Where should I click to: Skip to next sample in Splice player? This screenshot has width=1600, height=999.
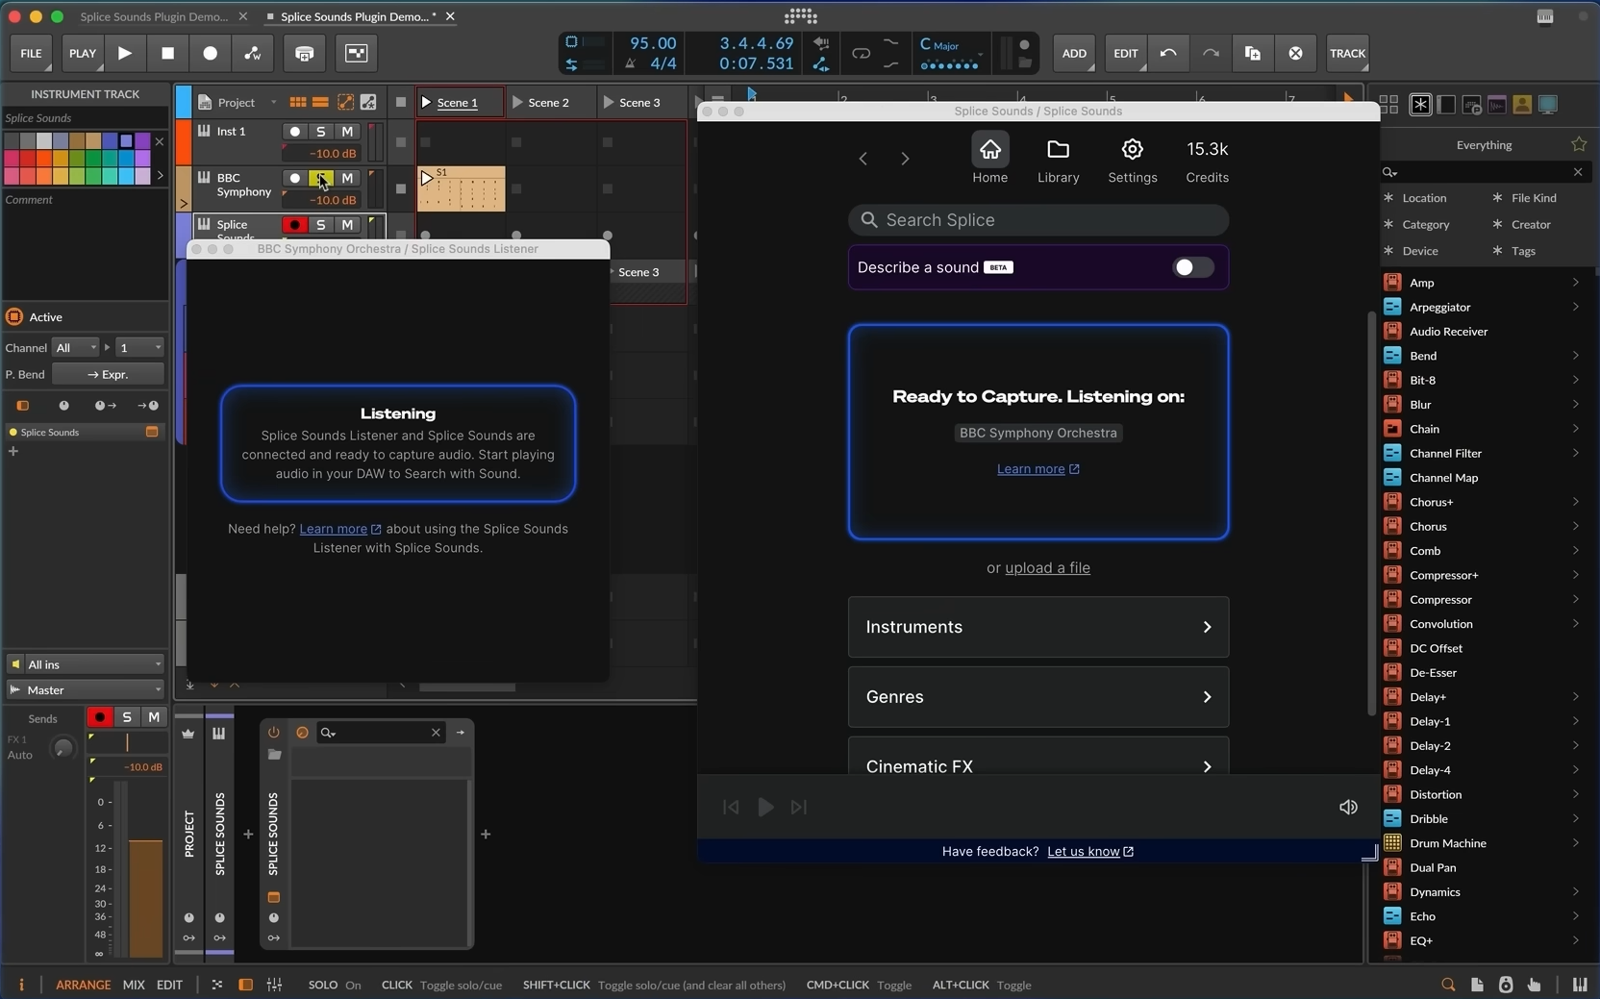pos(799,807)
